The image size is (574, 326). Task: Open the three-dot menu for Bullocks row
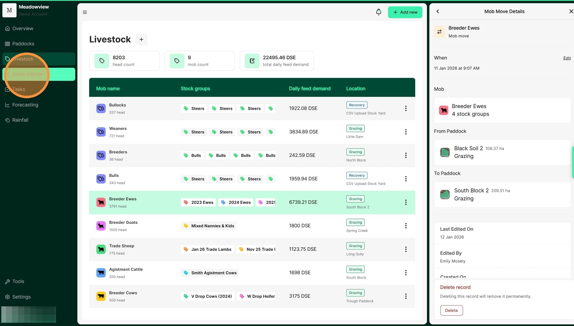click(x=406, y=109)
